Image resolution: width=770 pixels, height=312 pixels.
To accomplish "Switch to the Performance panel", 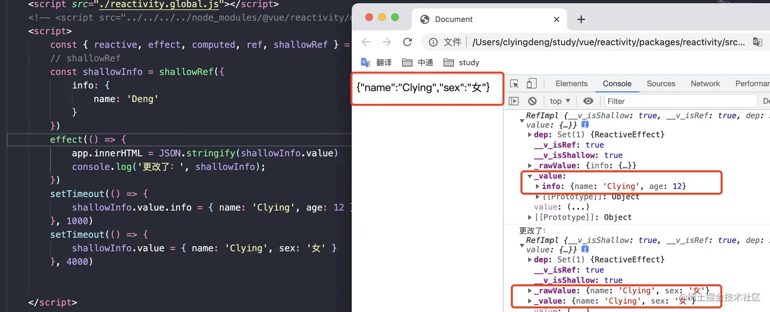I will (752, 84).
